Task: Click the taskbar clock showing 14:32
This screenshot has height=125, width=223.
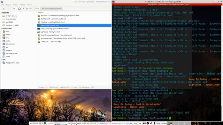Action: [37, 123]
